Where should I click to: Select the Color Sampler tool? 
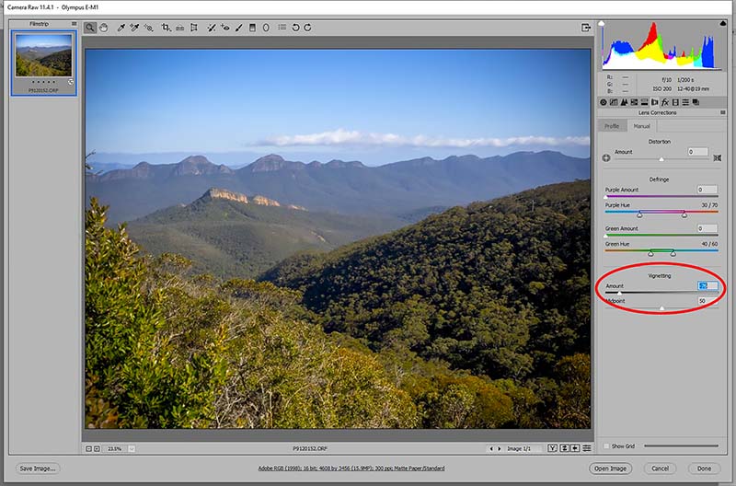tap(134, 28)
